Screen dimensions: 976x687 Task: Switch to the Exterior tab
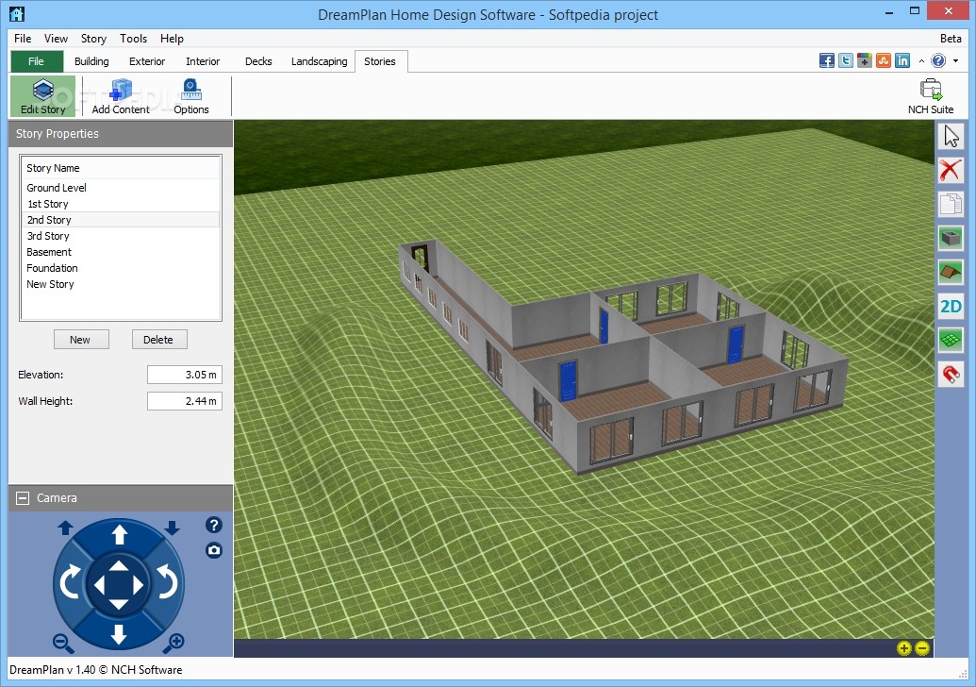(147, 61)
